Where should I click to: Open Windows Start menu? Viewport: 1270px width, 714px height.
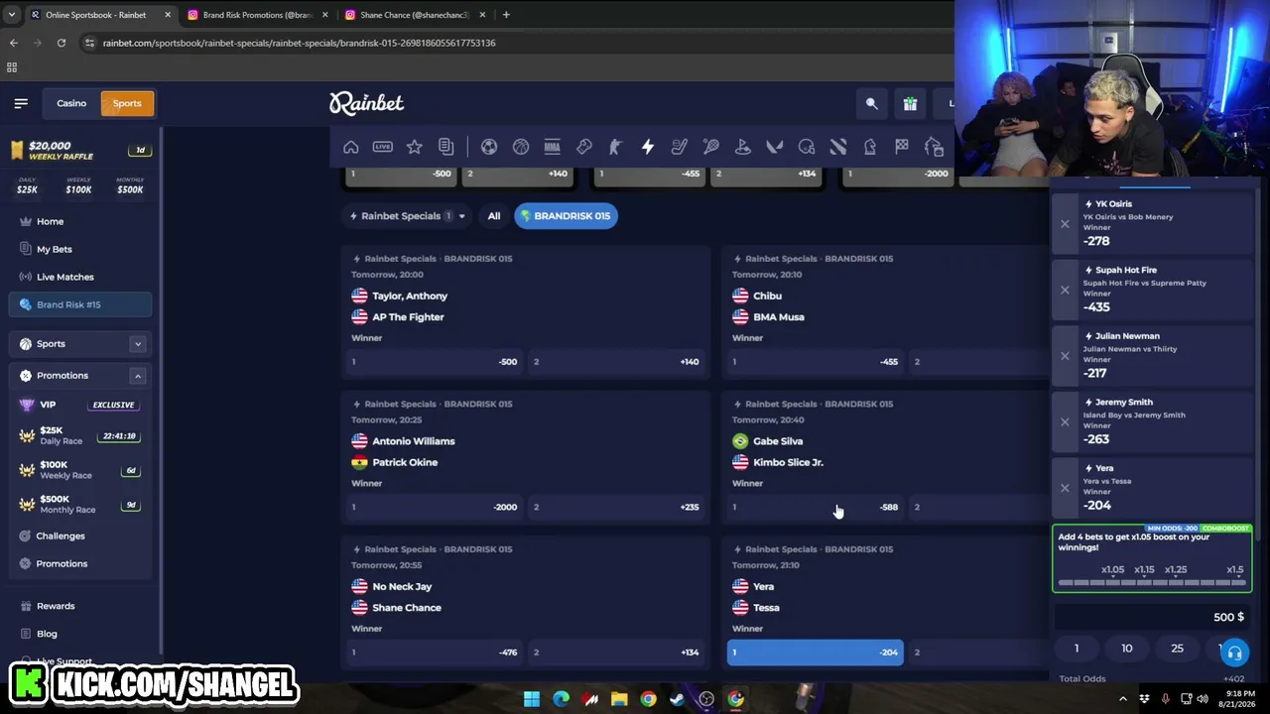pyautogui.click(x=532, y=699)
